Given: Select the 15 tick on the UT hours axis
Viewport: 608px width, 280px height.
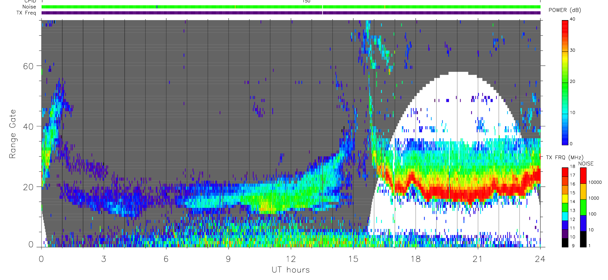Looking at the screenshot, I should (353, 259).
